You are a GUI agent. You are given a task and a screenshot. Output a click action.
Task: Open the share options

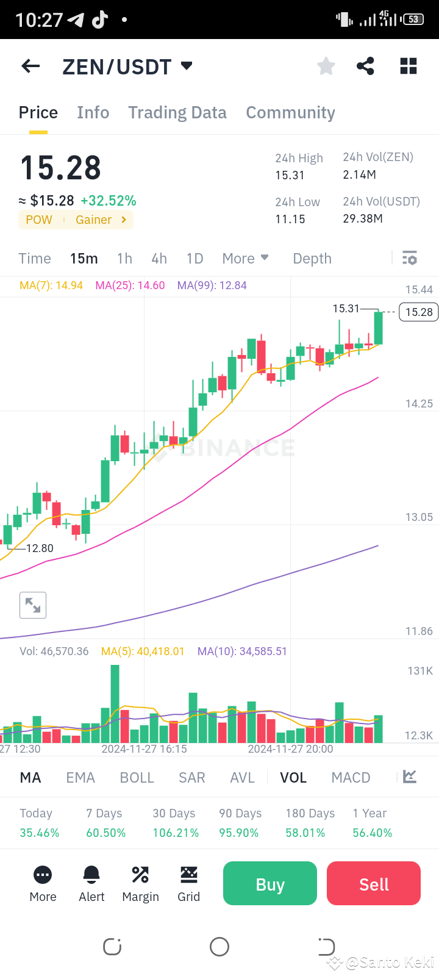pyautogui.click(x=365, y=66)
